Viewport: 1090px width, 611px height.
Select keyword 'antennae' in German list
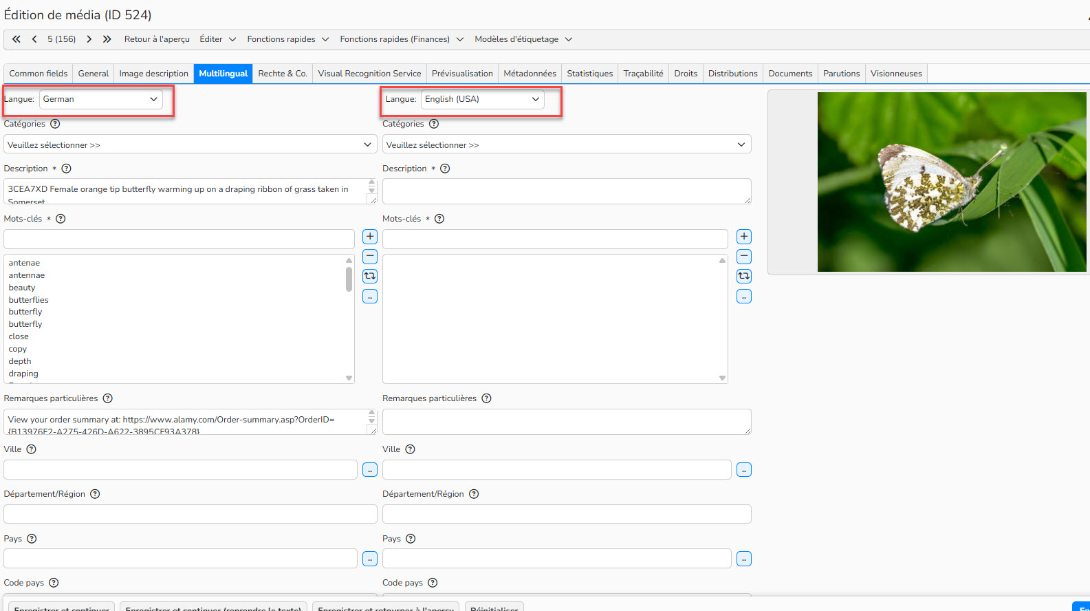pos(27,275)
